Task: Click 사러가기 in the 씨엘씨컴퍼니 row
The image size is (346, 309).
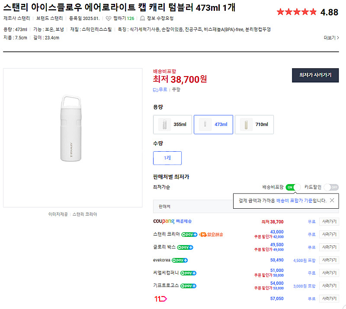Action: coord(329,273)
